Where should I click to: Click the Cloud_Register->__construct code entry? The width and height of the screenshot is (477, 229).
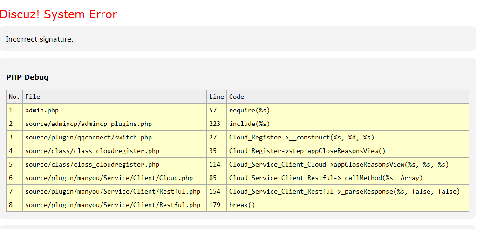301,138
